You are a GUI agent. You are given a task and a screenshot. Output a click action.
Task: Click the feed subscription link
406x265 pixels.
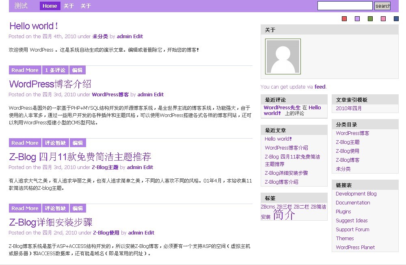[320, 87]
